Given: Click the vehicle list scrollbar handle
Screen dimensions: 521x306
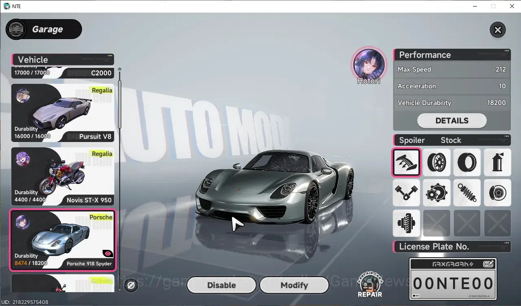Looking at the screenshot, I should tap(120, 105).
